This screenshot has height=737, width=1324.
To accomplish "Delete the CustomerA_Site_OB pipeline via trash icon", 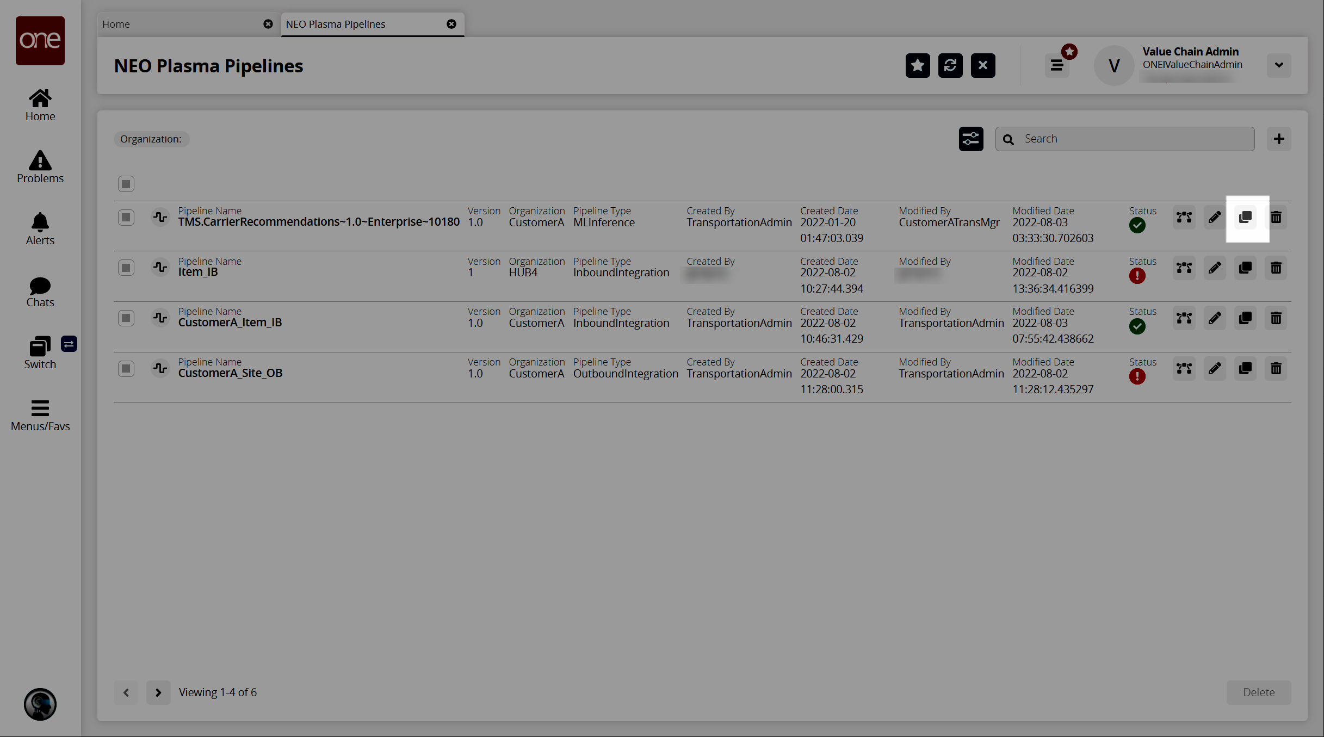I will (1276, 369).
